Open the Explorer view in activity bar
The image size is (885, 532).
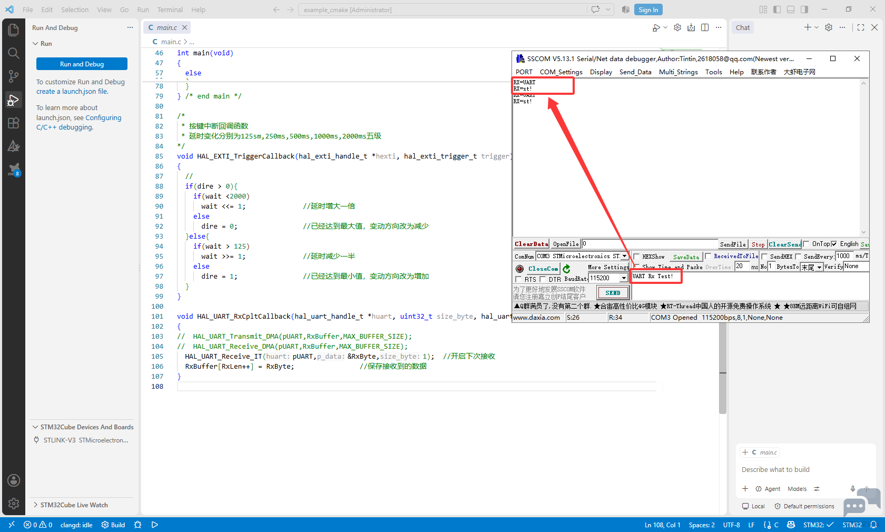pyautogui.click(x=14, y=29)
